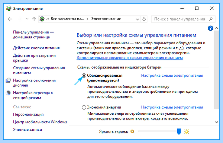
Task: Open the address bar history dropdown
Action: [138, 19]
